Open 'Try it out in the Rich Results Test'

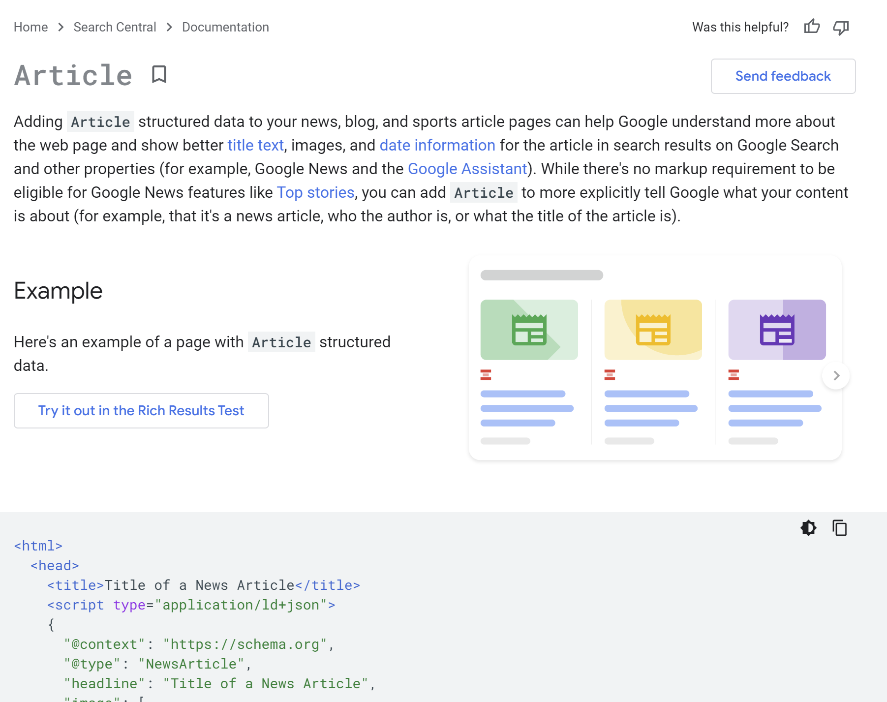[x=141, y=410]
